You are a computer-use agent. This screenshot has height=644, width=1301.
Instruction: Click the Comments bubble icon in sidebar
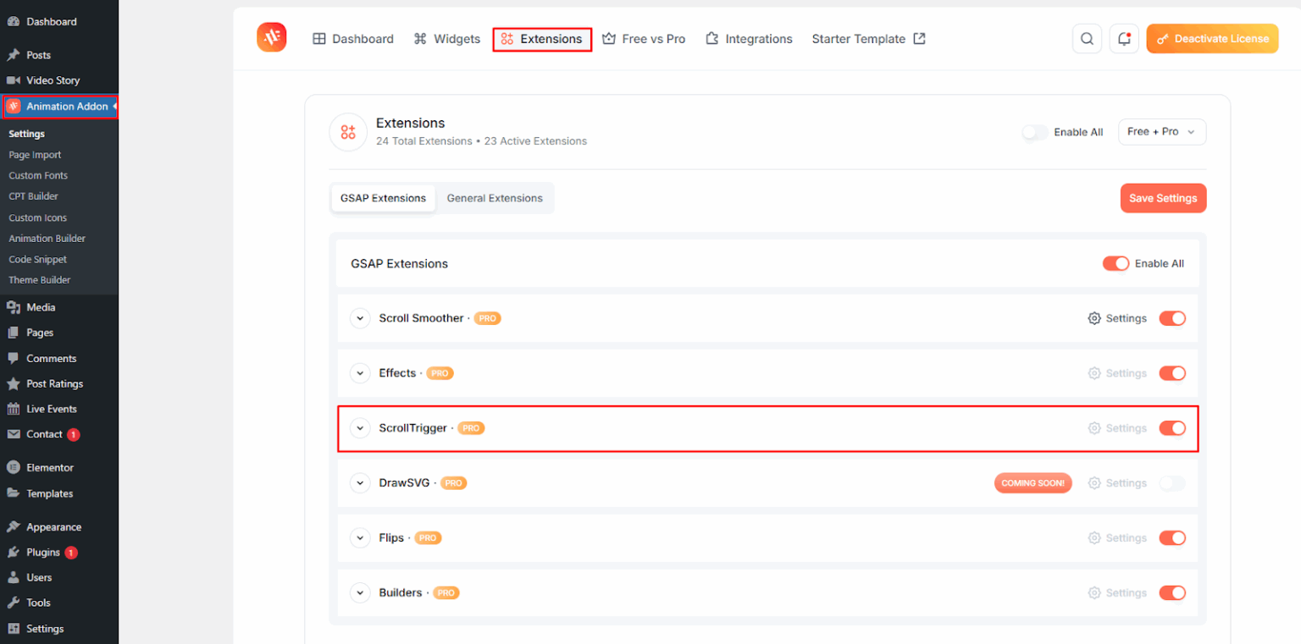pyautogui.click(x=14, y=358)
